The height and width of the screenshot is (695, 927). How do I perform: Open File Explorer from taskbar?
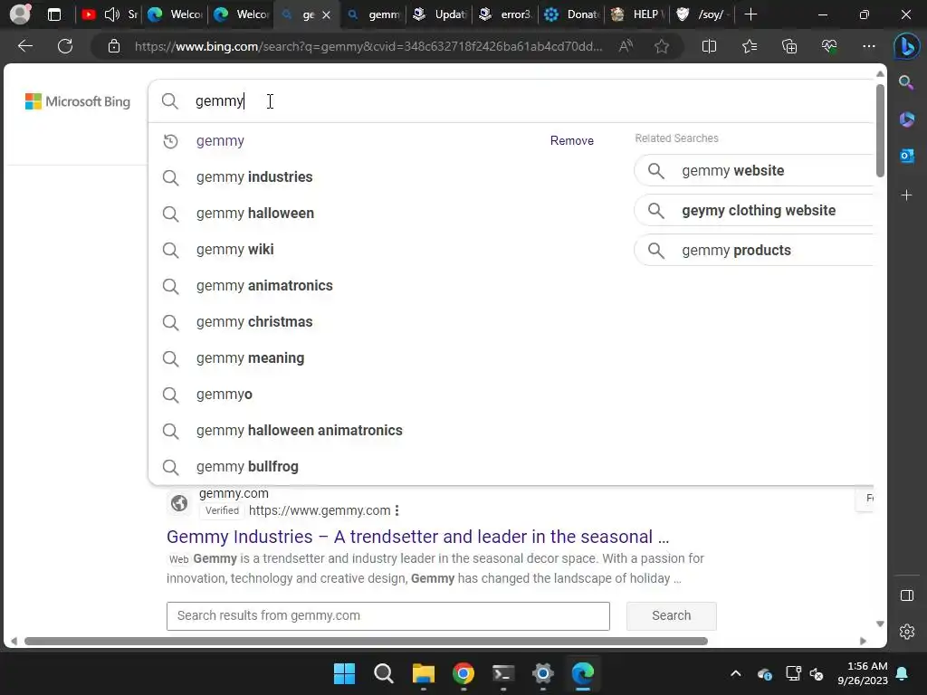[x=424, y=673]
